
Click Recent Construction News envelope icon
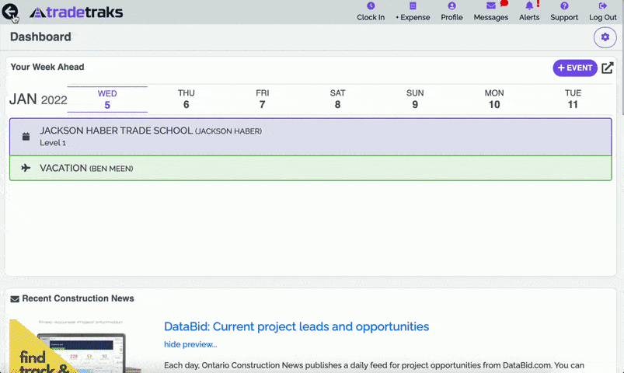[x=15, y=299]
